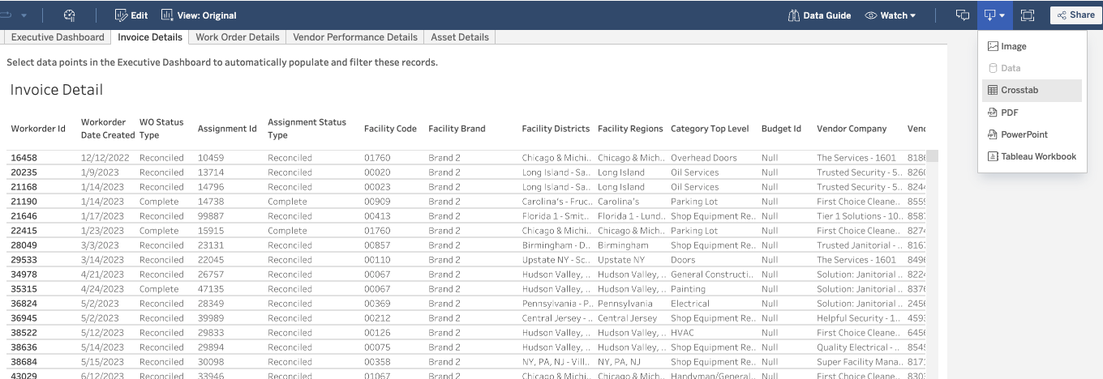Click the Invoice Detail title

coord(57,90)
